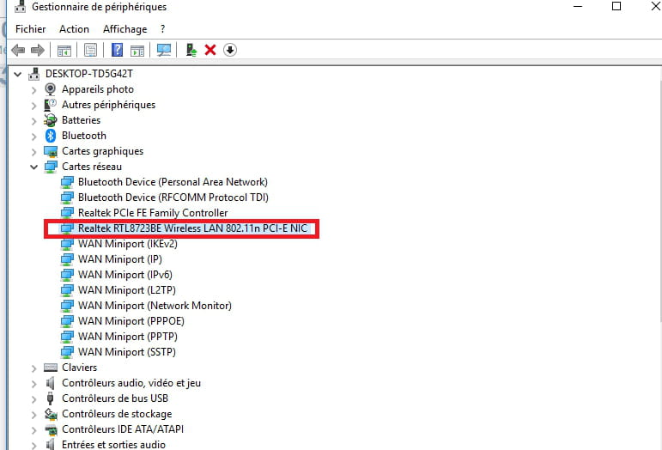Select Bluetooth Device (RFCOMM Protocol TDI)
This screenshot has width=662, height=450.
coord(173,198)
